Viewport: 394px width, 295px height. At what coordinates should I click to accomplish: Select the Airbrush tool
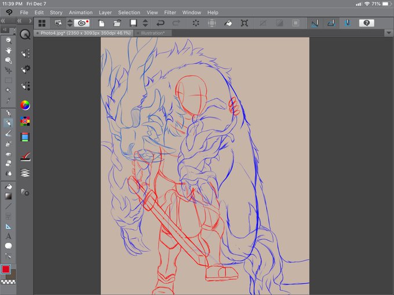(x=8, y=143)
